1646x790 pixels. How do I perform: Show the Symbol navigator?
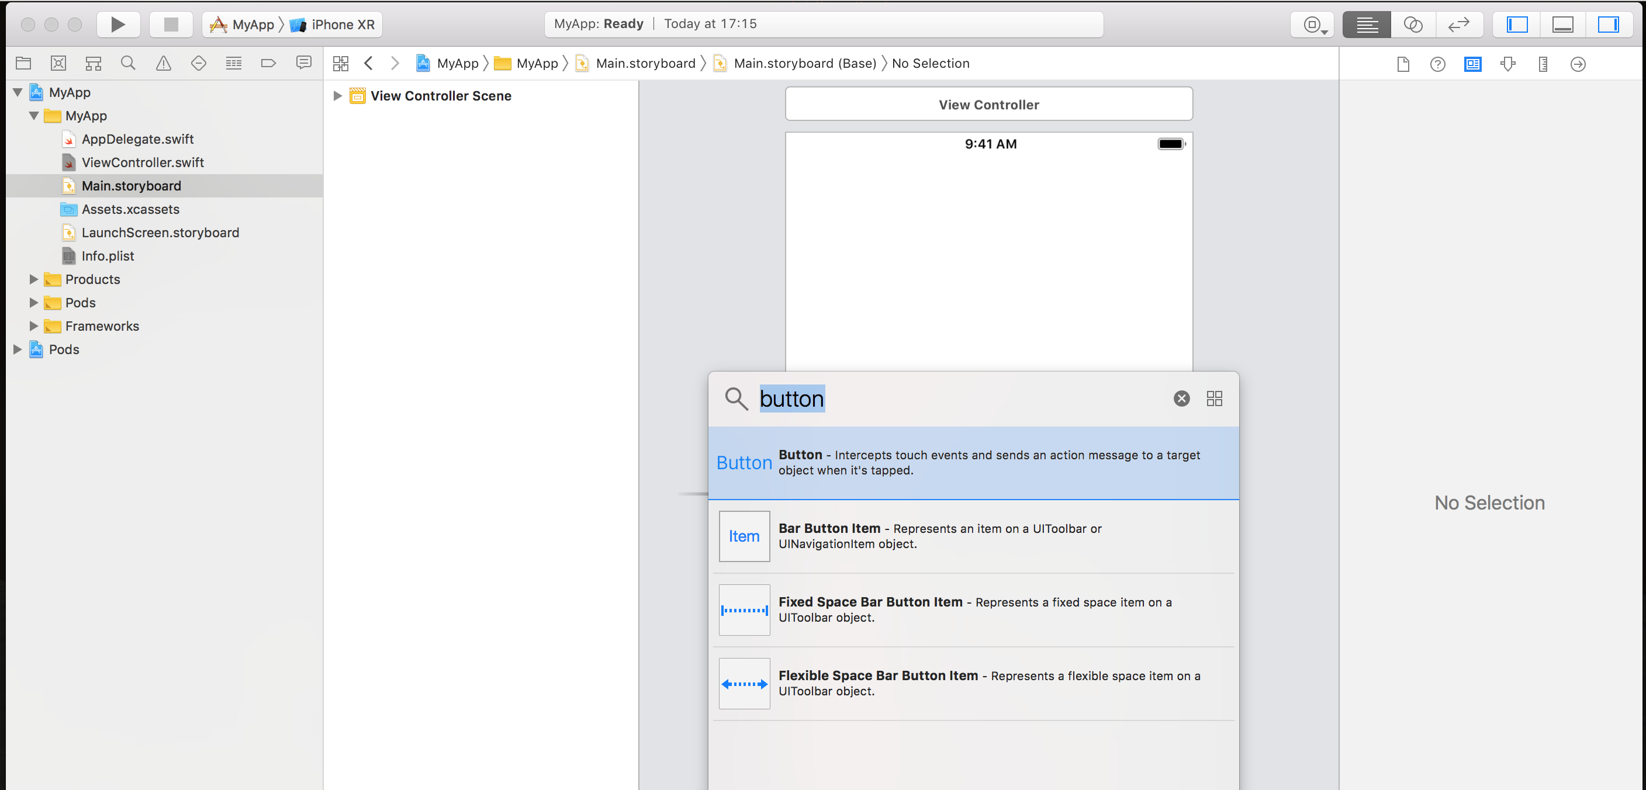94,63
